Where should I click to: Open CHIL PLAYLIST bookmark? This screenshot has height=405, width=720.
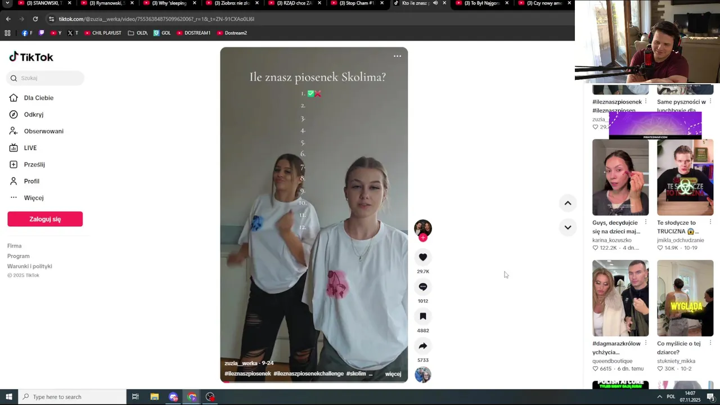[103, 33]
